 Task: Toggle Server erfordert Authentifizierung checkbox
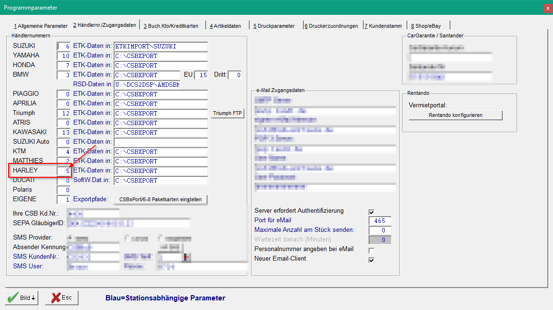click(x=371, y=212)
